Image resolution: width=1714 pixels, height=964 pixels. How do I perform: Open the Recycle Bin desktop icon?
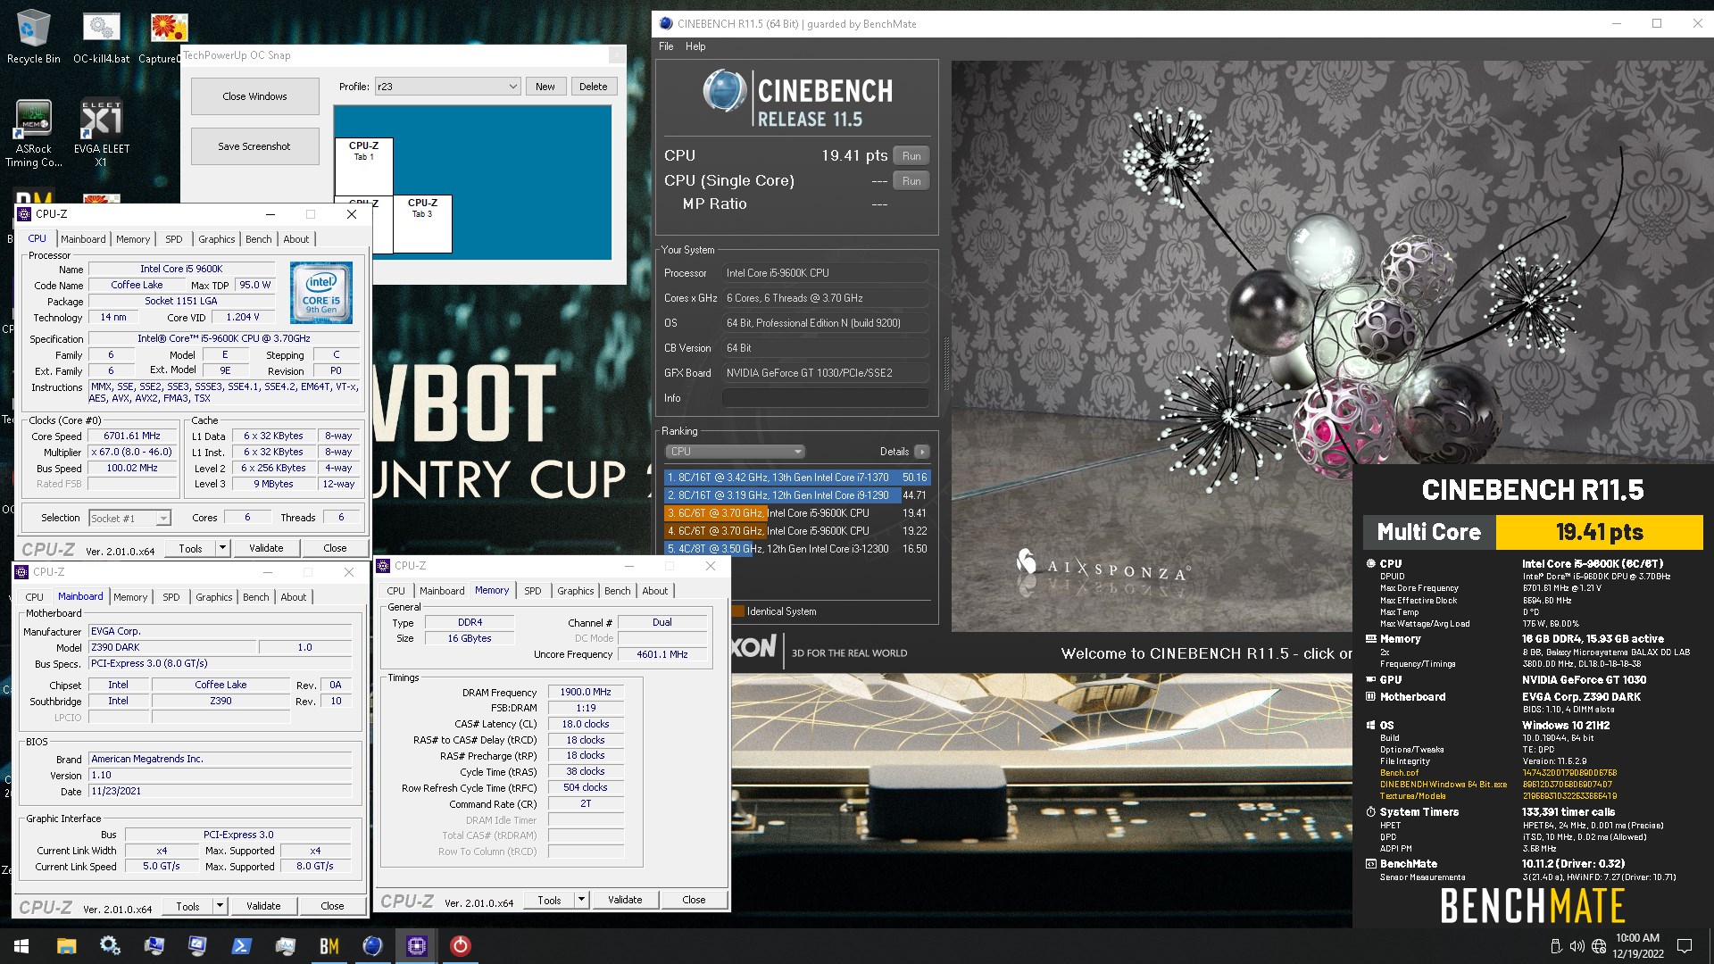click(x=33, y=36)
